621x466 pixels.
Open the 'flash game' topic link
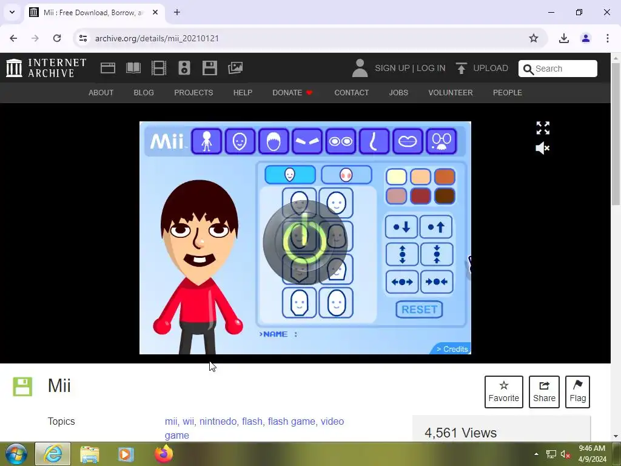pyautogui.click(x=292, y=421)
